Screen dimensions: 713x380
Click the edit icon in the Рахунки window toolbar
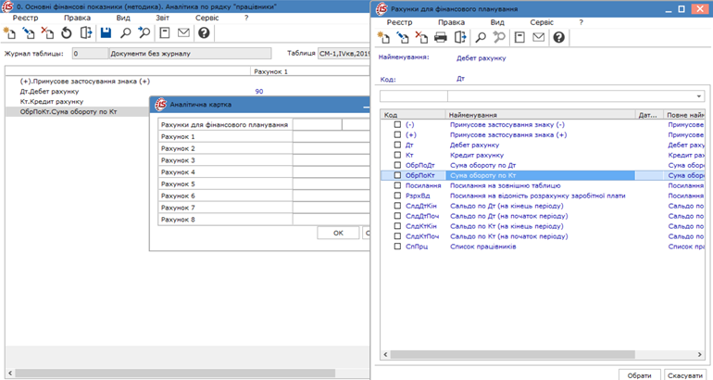point(403,37)
